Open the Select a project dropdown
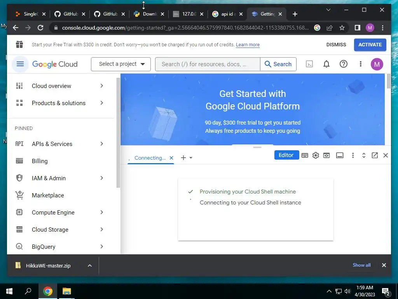This screenshot has width=398, height=299. pos(121,64)
